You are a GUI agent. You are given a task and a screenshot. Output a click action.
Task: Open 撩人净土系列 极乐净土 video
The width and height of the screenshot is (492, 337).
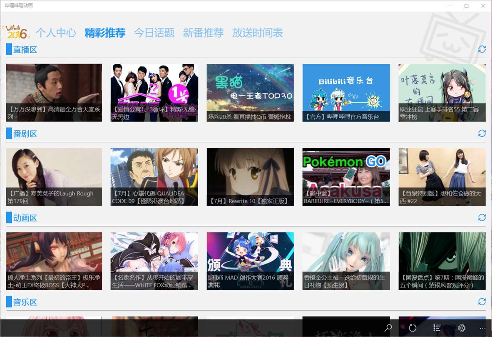[x=54, y=261]
